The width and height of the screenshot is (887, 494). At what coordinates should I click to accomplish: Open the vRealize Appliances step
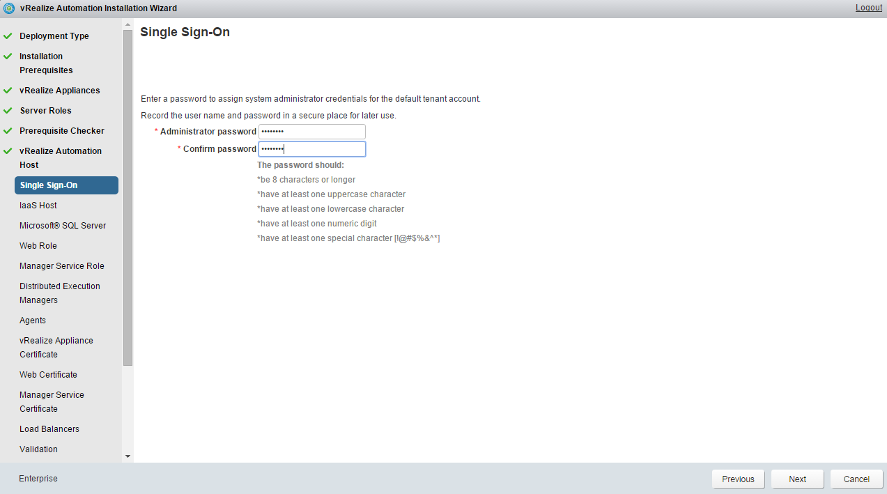[x=60, y=91]
